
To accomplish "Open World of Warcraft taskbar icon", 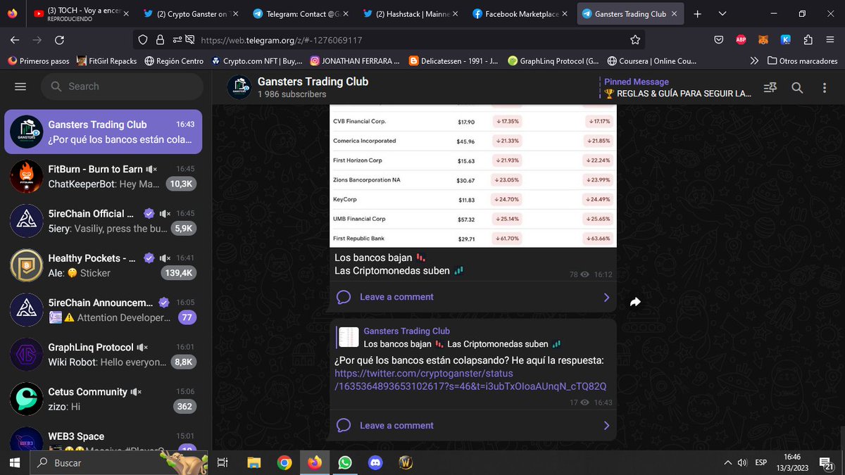I will 406,462.
